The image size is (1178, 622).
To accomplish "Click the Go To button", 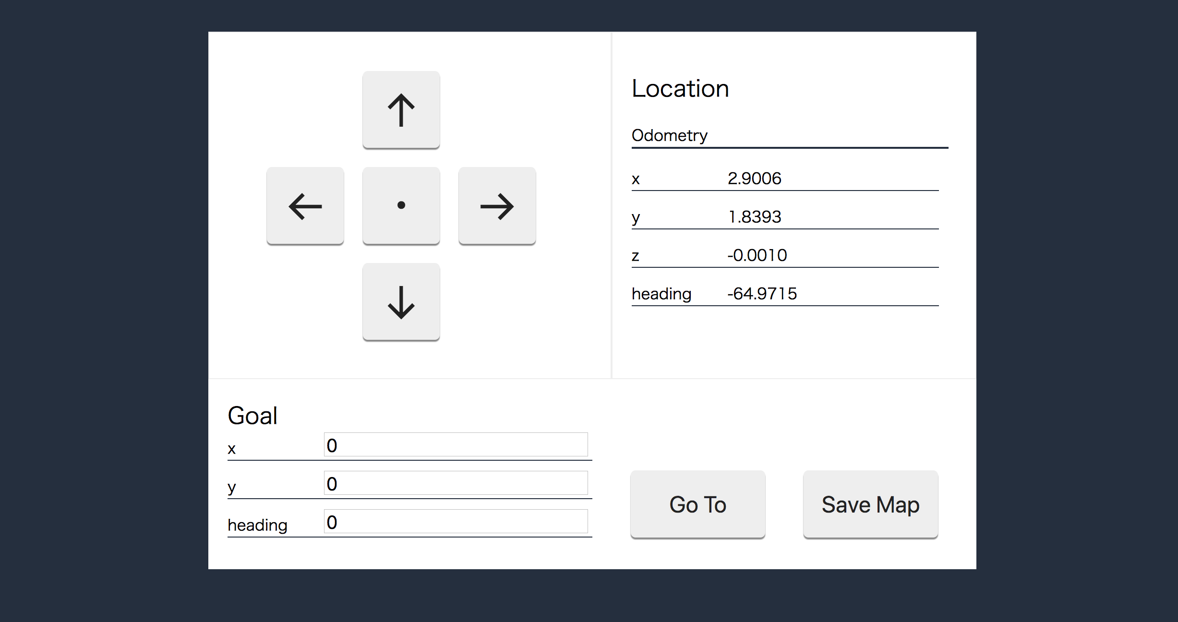I will [698, 504].
